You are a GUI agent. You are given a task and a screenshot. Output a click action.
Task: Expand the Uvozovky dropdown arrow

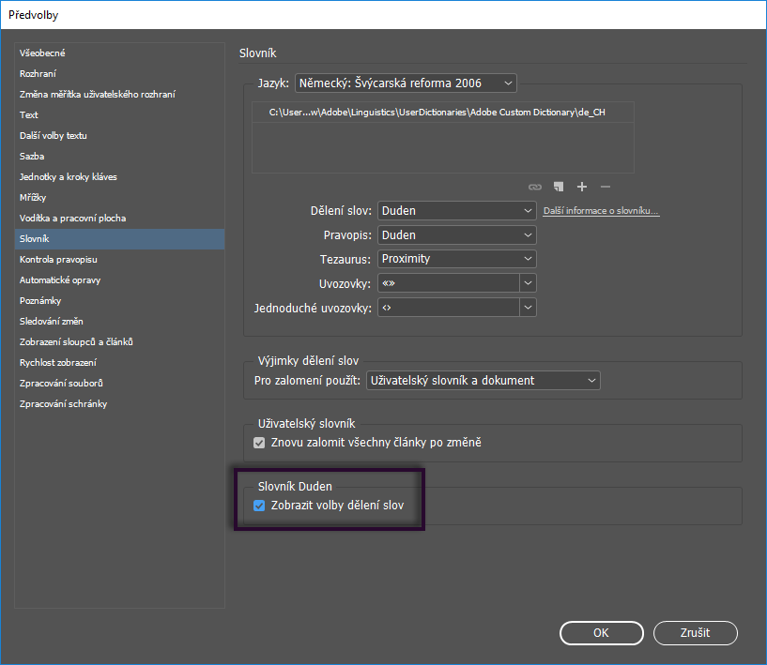click(528, 283)
